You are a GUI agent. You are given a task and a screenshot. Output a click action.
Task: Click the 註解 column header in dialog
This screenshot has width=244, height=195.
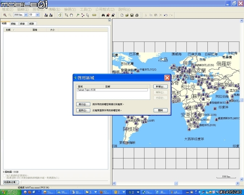tap(125, 86)
